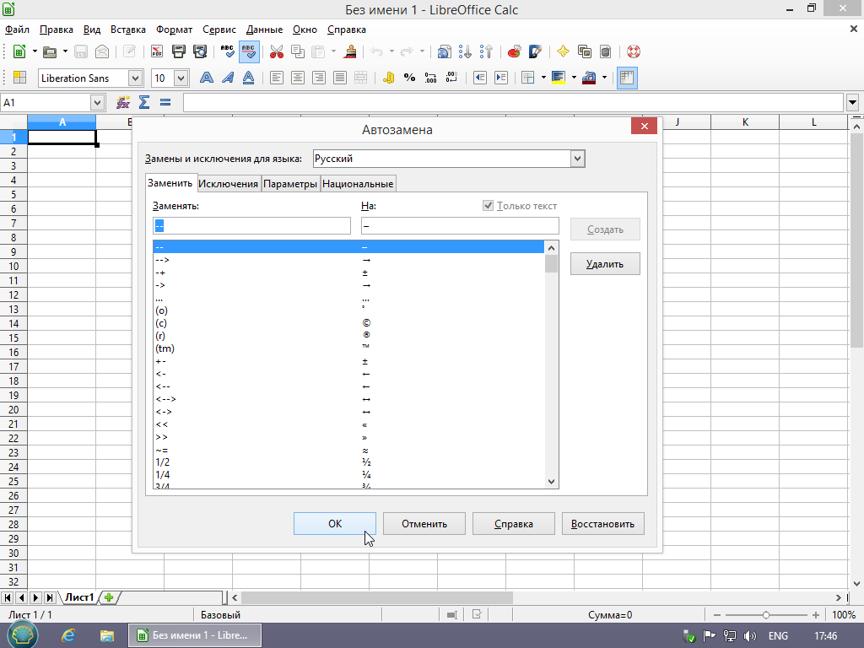Switch to the Параметры tab
This screenshot has height=648, width=864.
[x=290, y=183]
